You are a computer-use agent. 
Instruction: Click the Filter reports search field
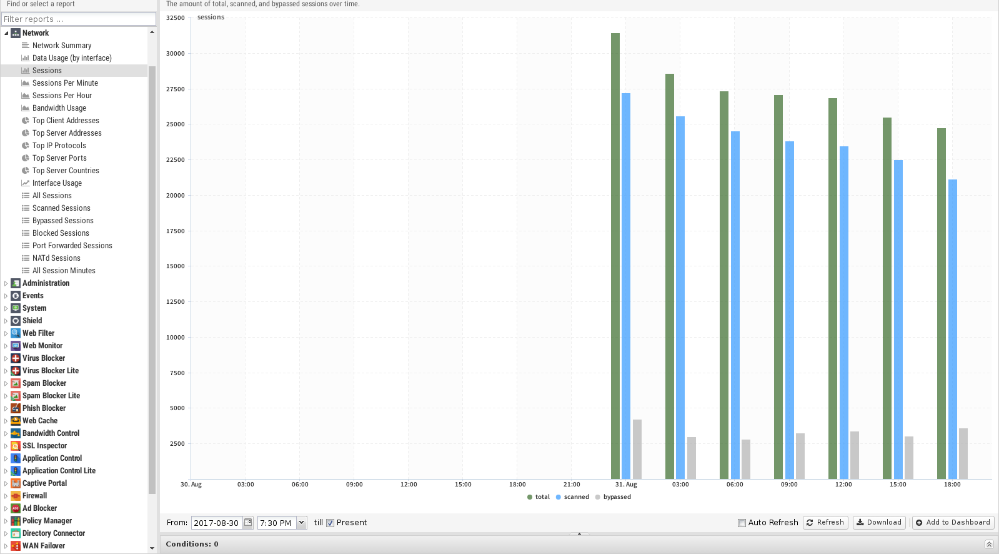pos(78,19)
